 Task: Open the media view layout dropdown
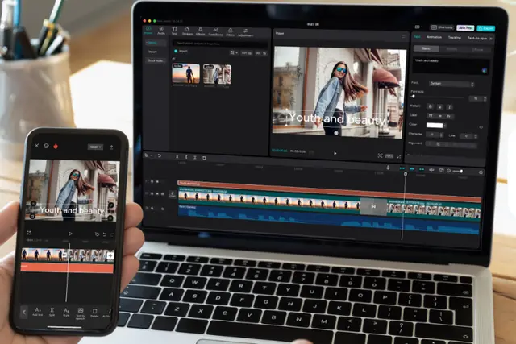234,52
